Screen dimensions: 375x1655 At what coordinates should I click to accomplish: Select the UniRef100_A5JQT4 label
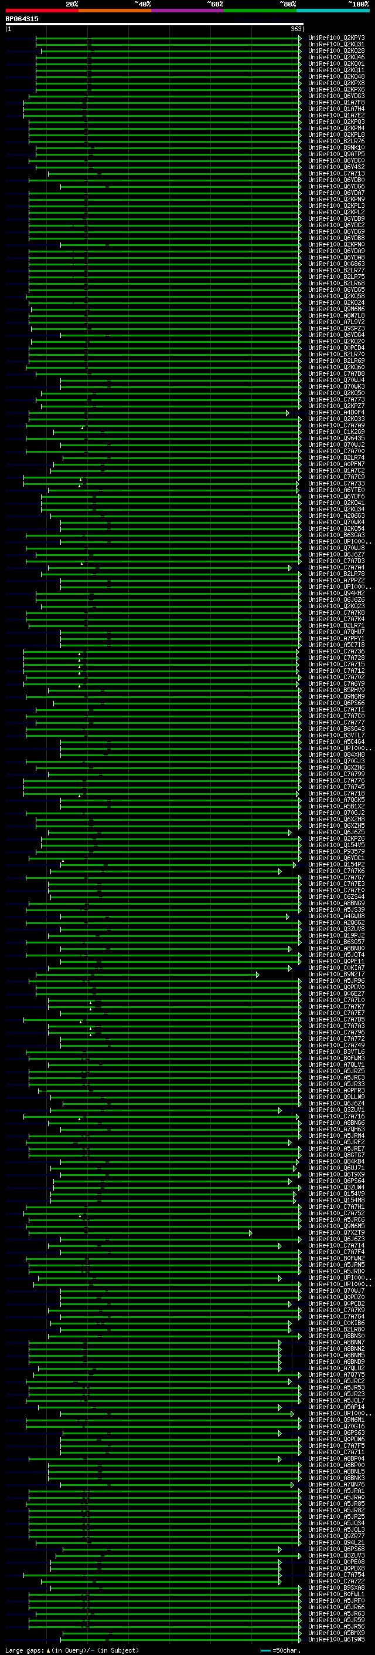coord(336,955)
